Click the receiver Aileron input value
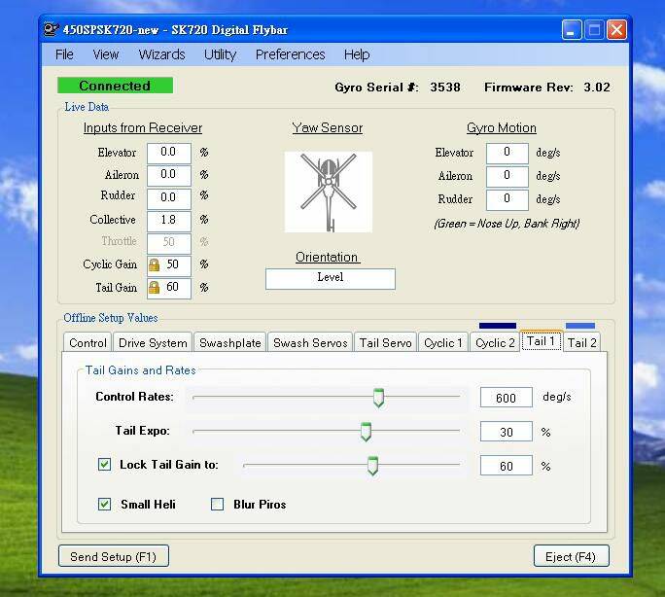 point(169,175)
